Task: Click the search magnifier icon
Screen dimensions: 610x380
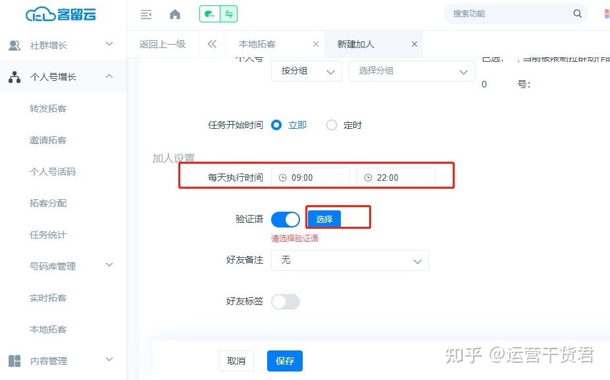Action: (x=577, y=14)
